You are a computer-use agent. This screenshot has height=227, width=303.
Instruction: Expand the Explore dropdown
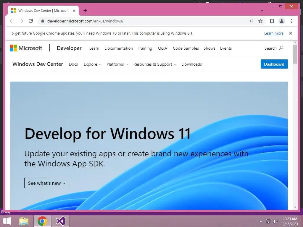point(93,64)
